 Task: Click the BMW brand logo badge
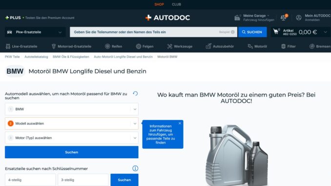[15, 71]
